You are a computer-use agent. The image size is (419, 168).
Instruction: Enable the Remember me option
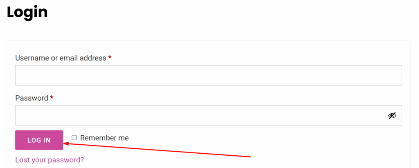(74, 138)
